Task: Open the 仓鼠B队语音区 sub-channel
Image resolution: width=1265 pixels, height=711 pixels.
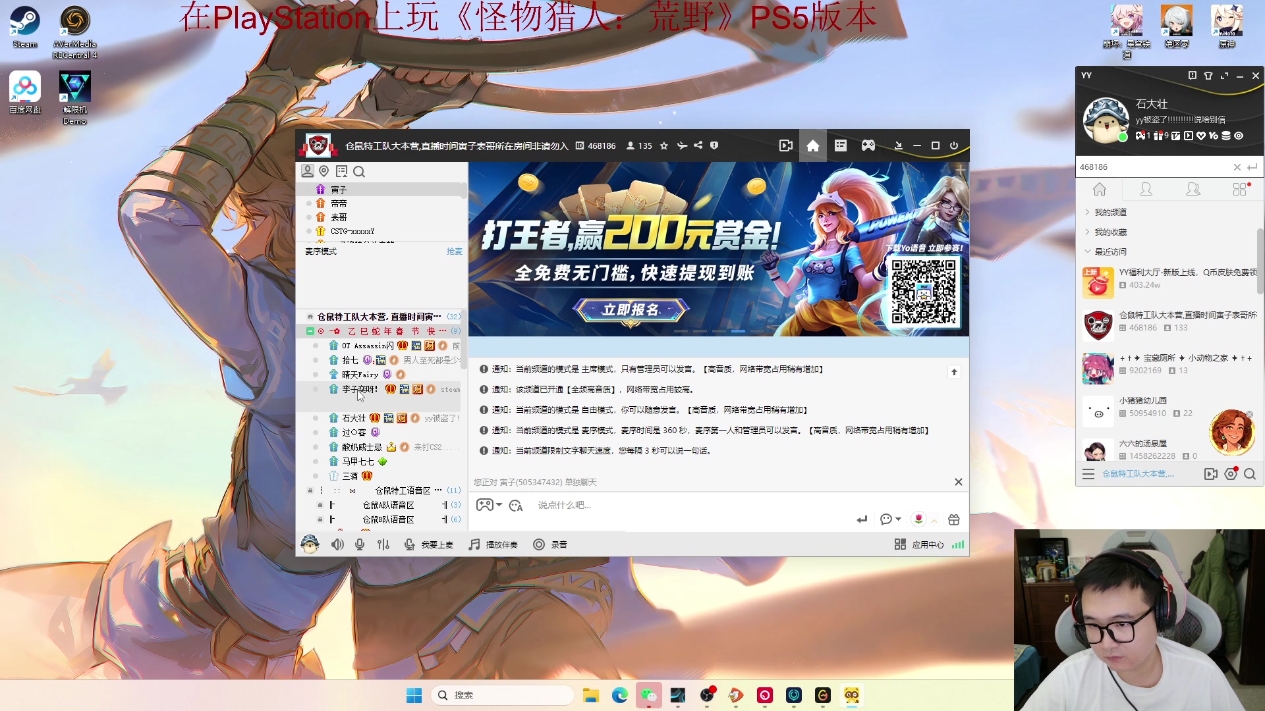Action: [x=389, y=519]
